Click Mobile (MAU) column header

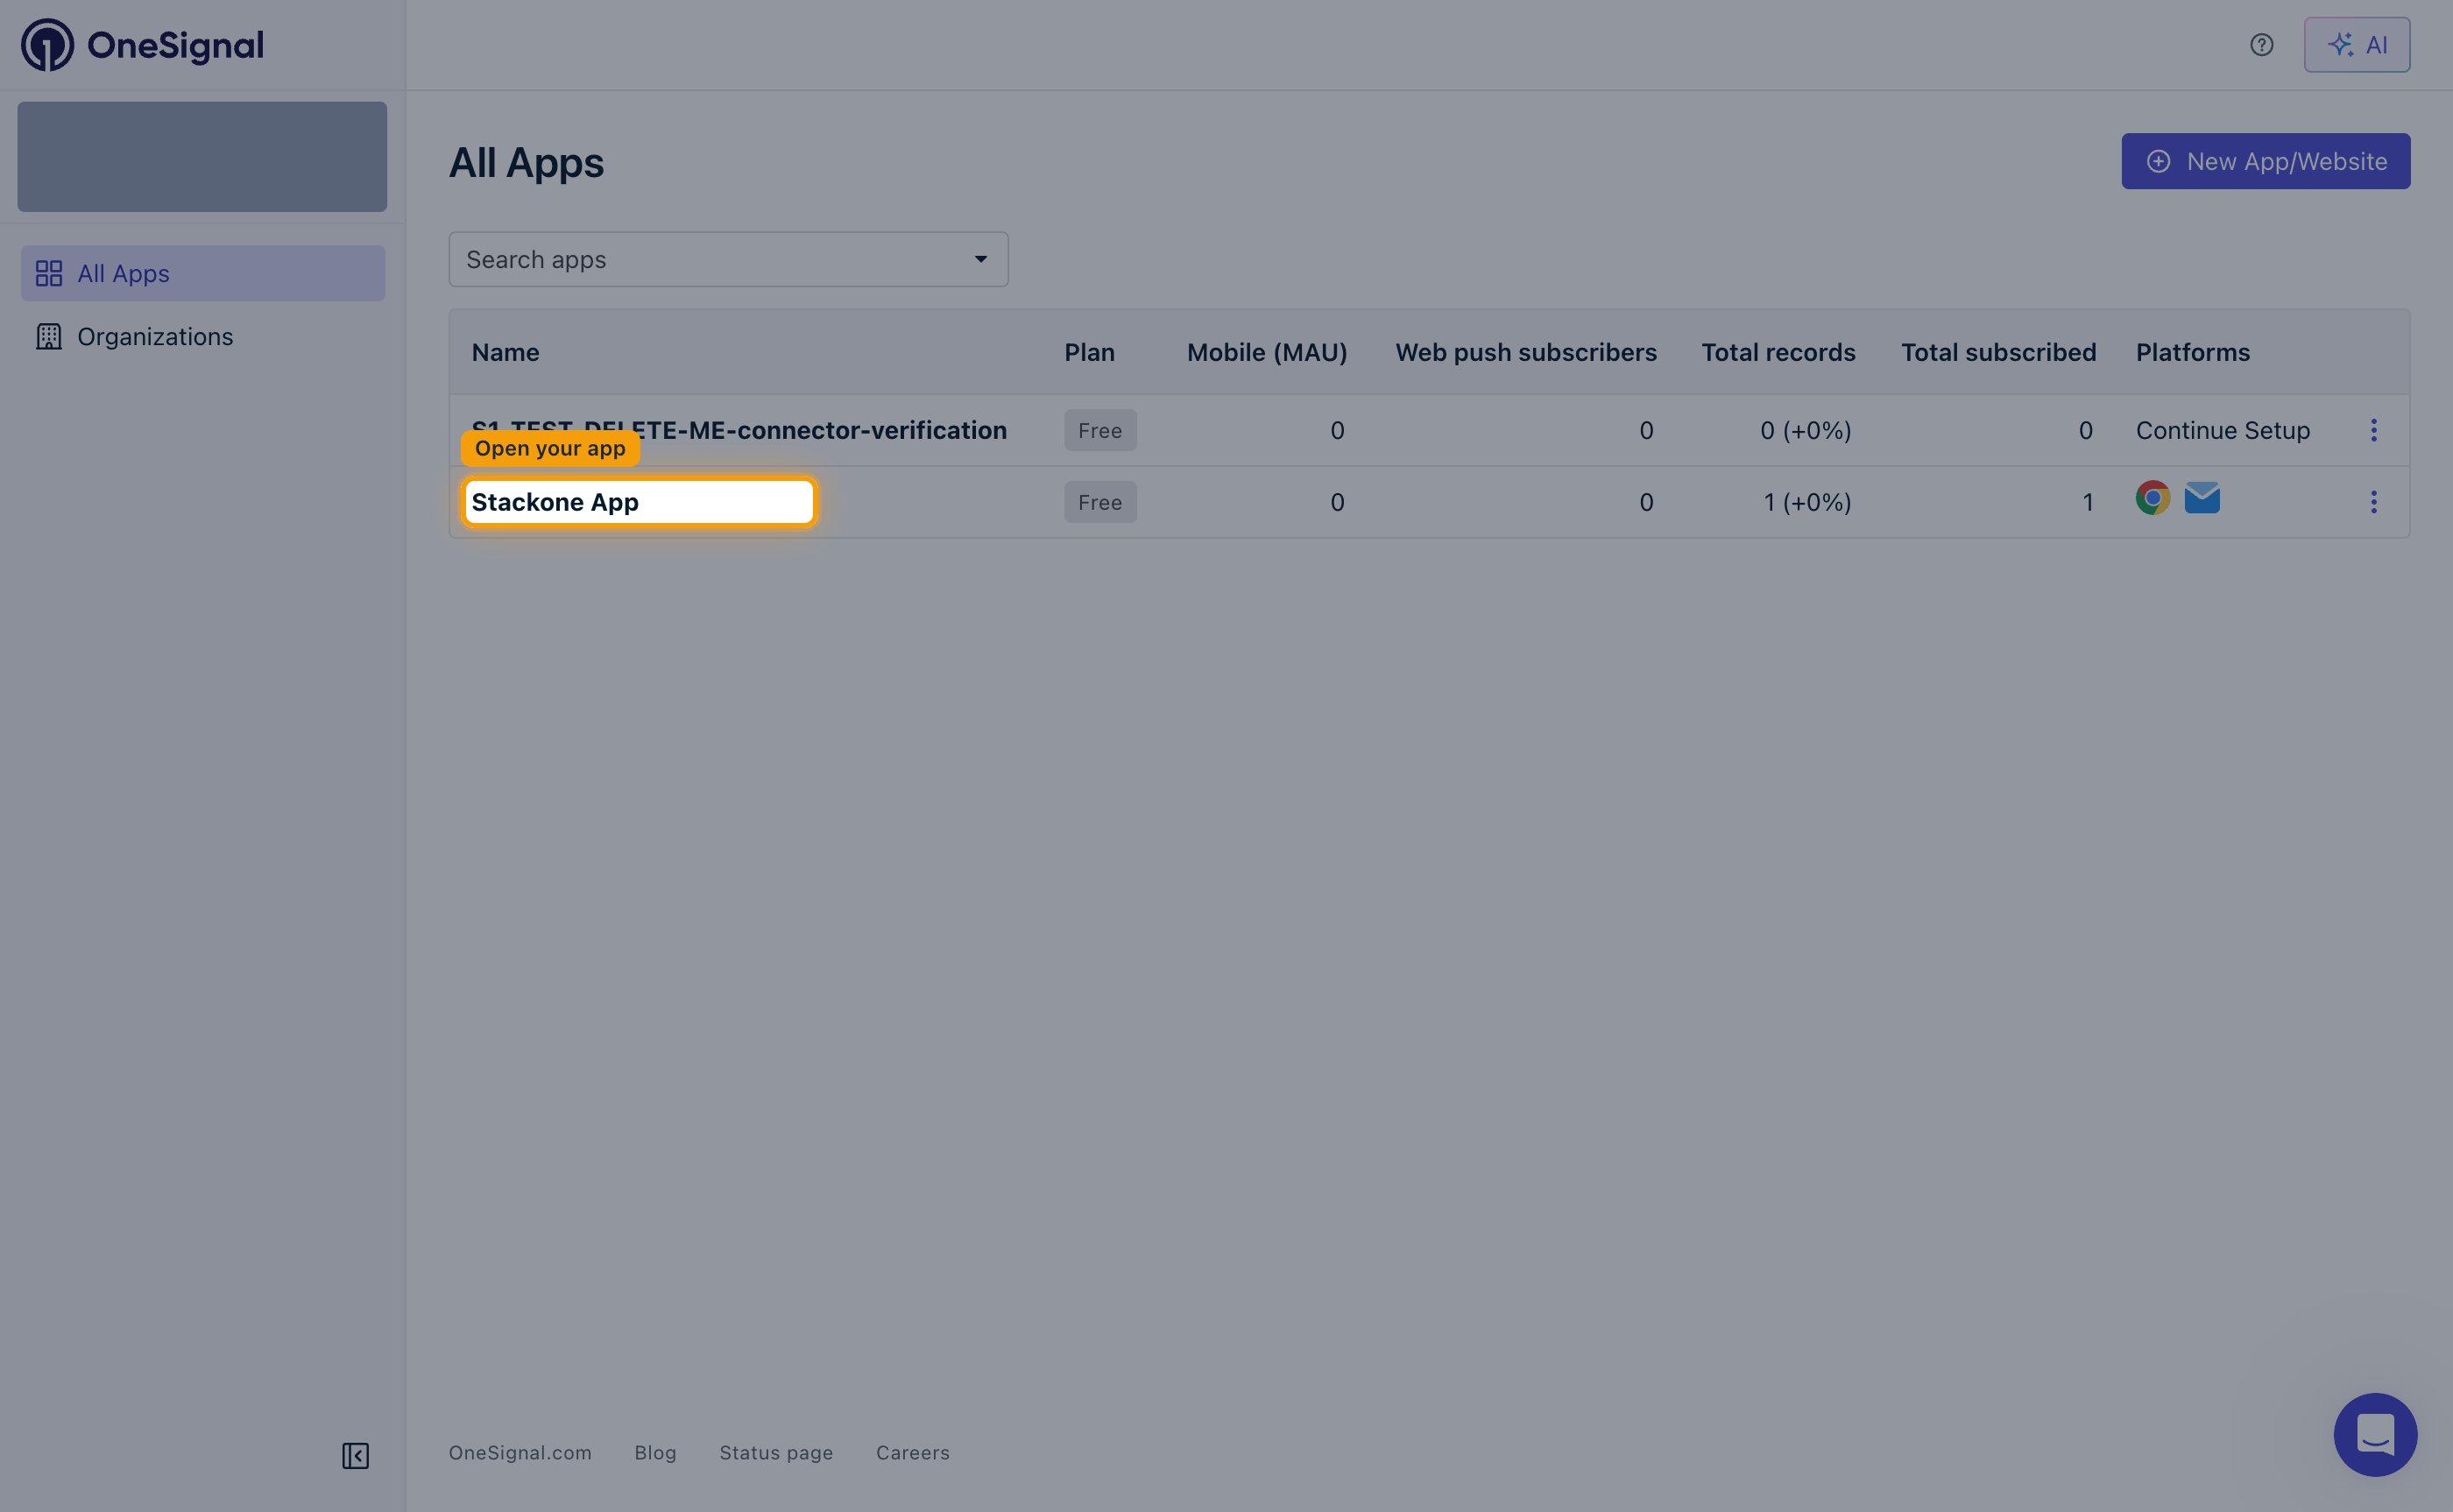pos(1267,352)
